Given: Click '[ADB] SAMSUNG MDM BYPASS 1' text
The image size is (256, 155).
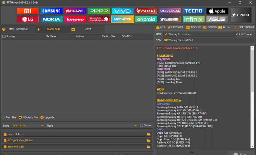Looking at the screenshot, I should (177, 73).
